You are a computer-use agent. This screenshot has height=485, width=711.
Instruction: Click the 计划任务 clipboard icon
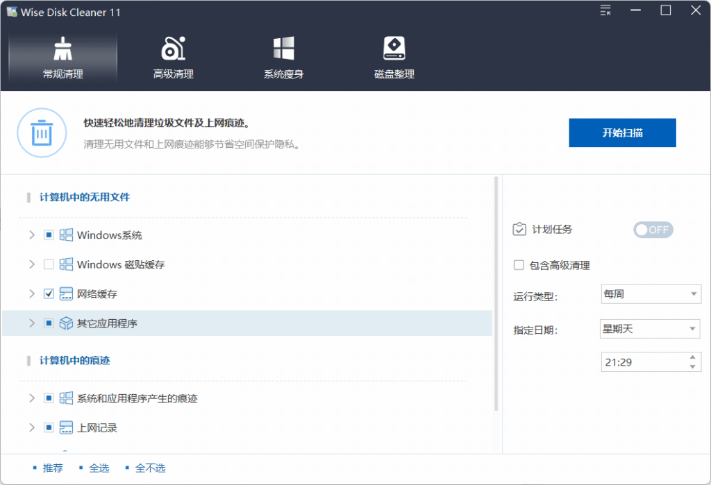pos(519,229)
